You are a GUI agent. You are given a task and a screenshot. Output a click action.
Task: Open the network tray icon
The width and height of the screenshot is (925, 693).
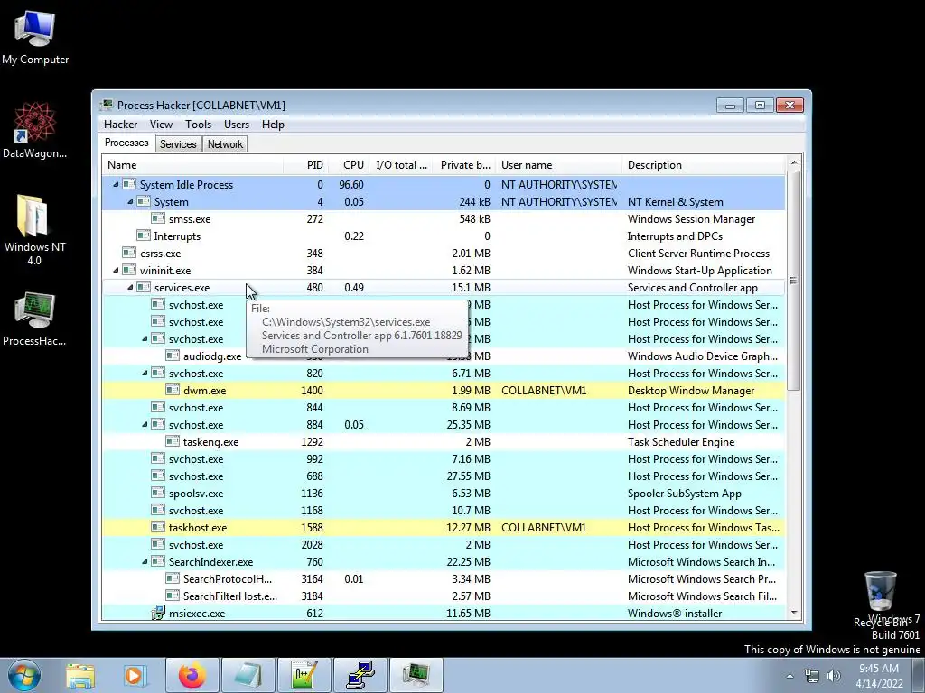pyautogui.click(x=812, y=676)
